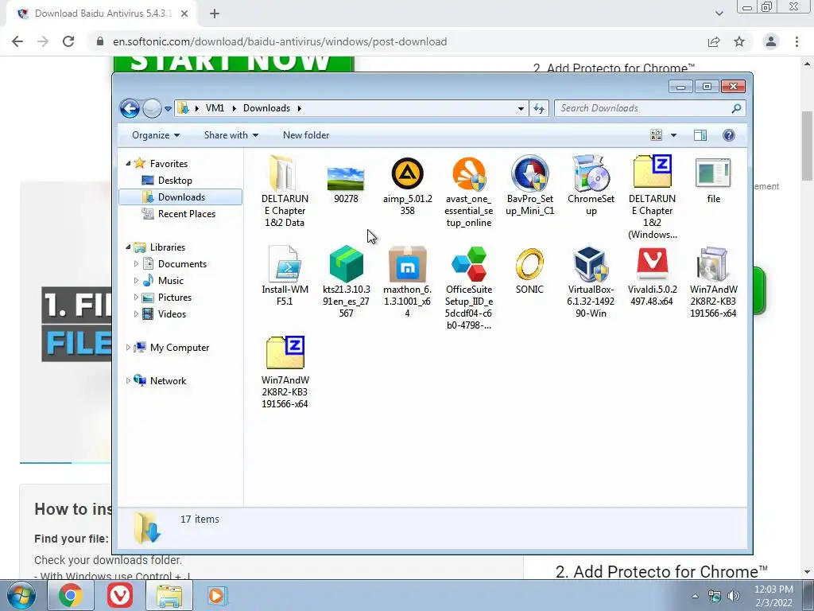Viewport: 814px width, 611px height.
Task: Select the VirtualBox-6.1.32 installer
Action: tap(591, 282)
